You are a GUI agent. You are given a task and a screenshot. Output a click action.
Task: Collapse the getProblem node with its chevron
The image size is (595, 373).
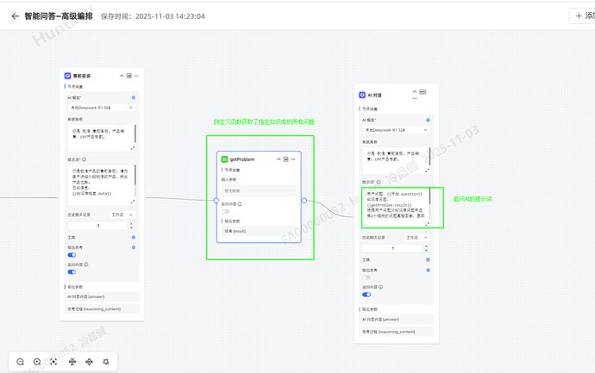pyautogui.click(x=279, y=159)
